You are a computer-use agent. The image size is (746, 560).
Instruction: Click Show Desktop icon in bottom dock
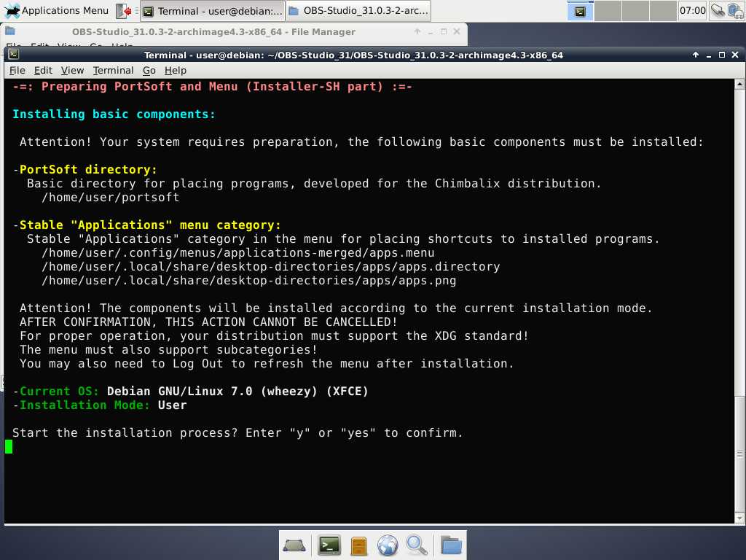(x=294, y=545)
